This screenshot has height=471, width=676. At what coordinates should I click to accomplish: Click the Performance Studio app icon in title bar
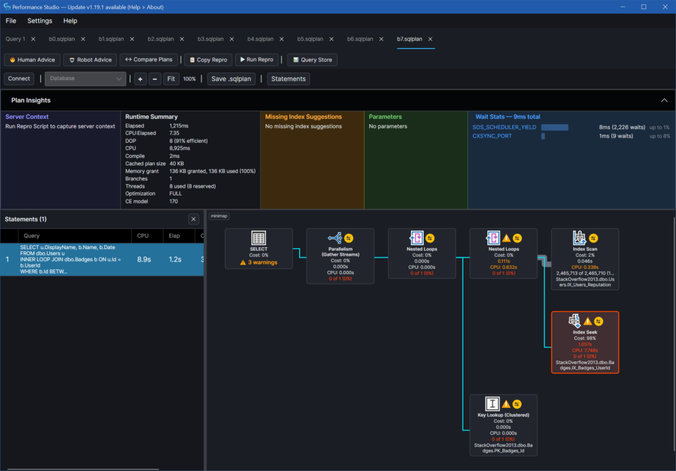tap(7, 7)
